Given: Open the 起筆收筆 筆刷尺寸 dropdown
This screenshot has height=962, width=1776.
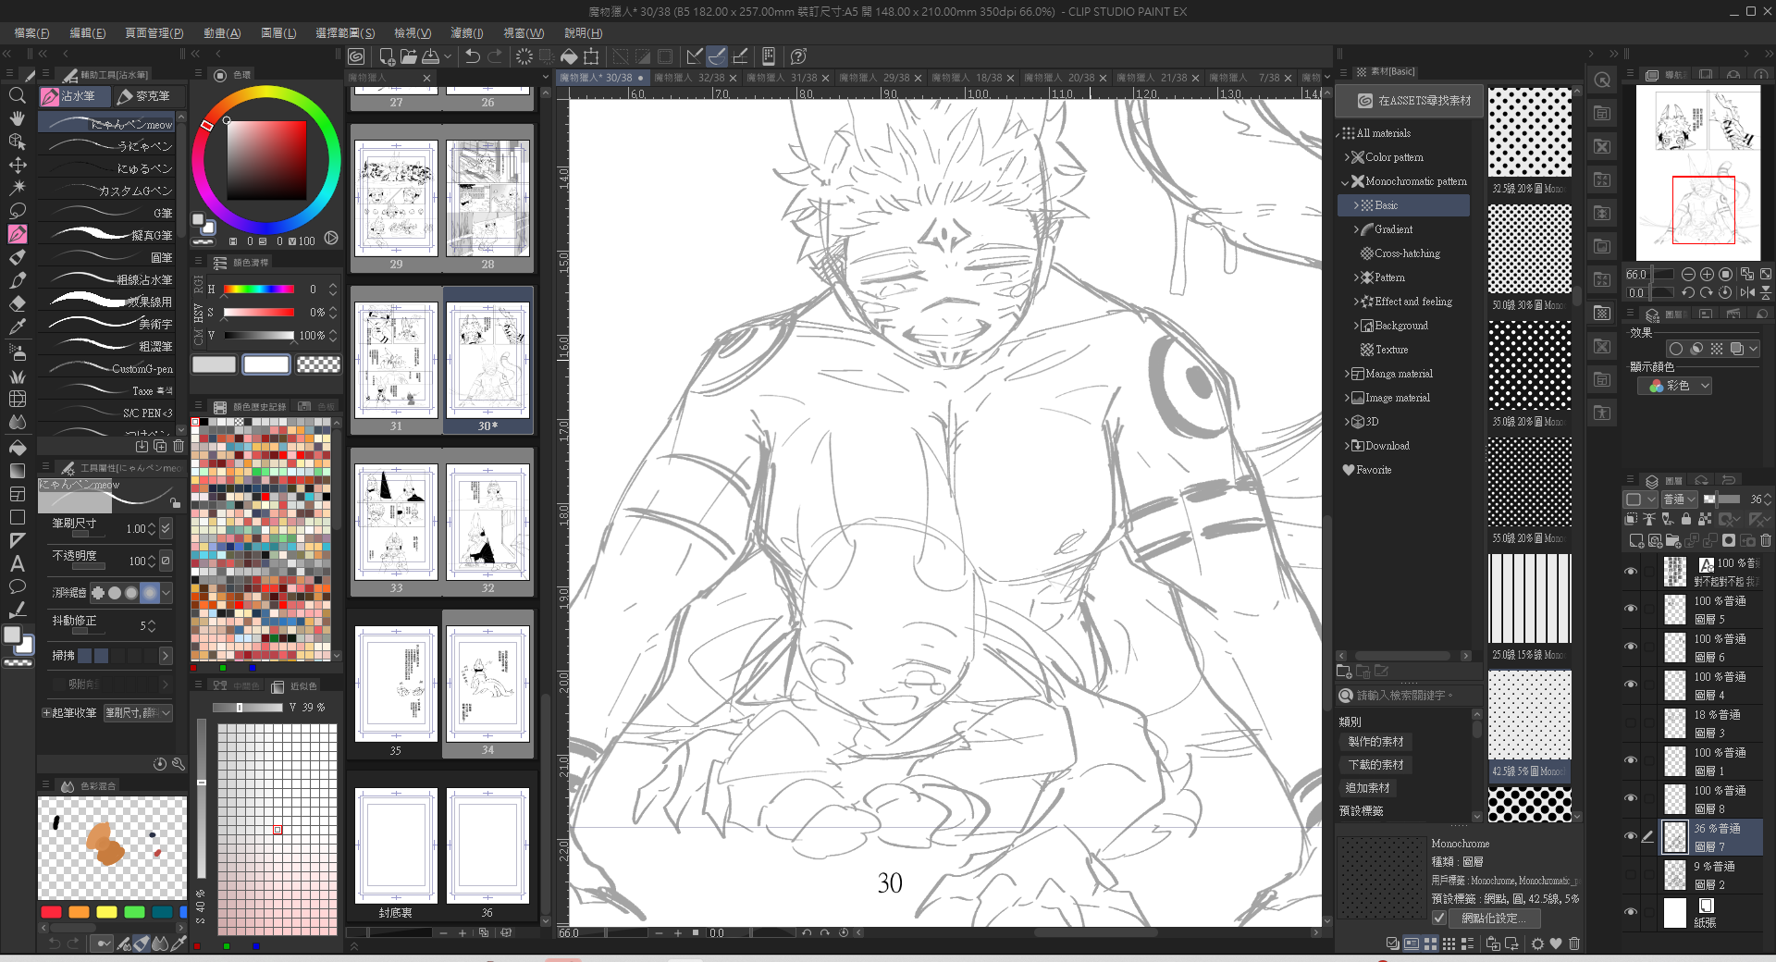Looking at the screenshot, I should 139,712.
